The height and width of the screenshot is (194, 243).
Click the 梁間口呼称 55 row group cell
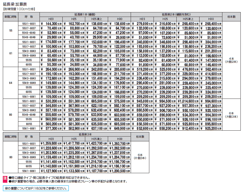11,30
